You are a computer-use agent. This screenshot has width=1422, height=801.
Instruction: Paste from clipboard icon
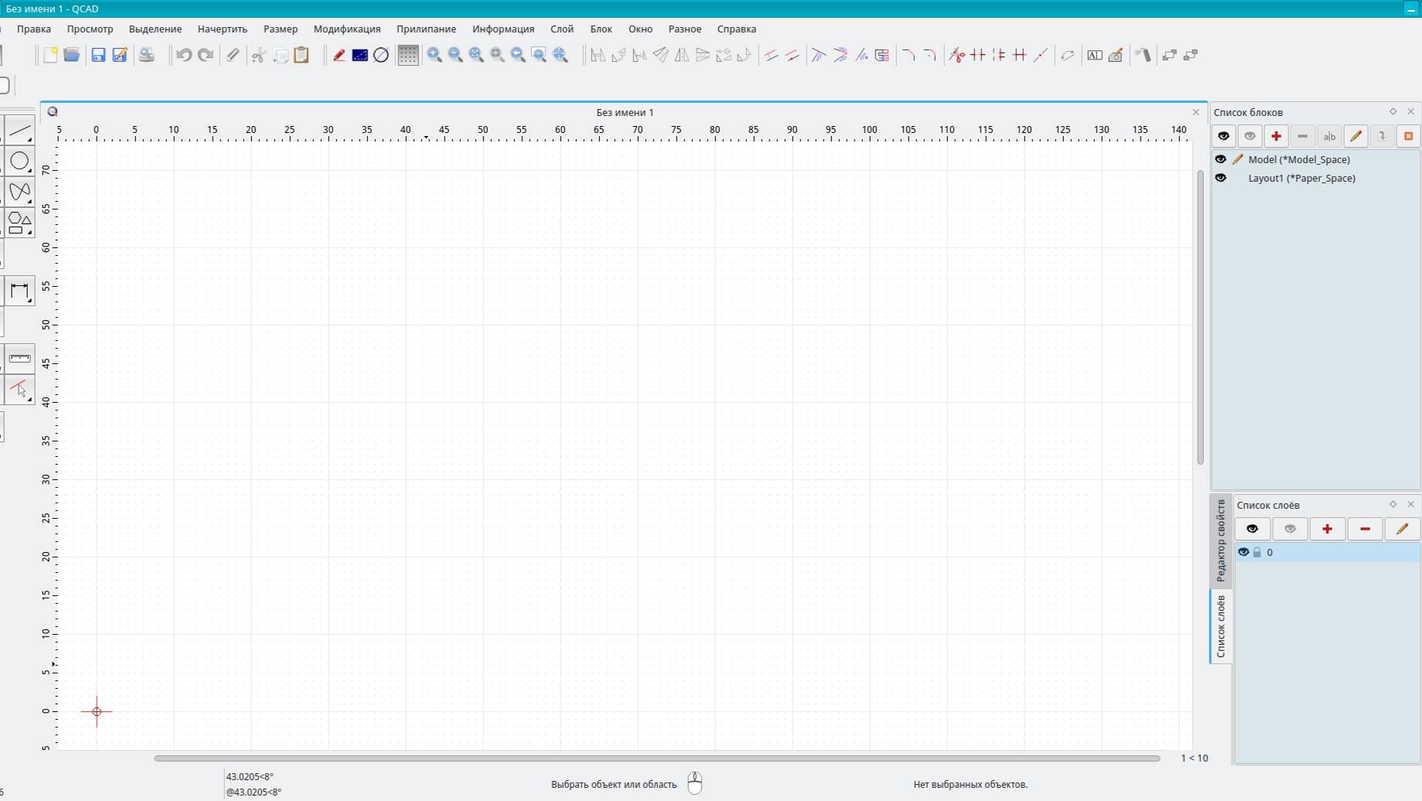tap(302, 55)
